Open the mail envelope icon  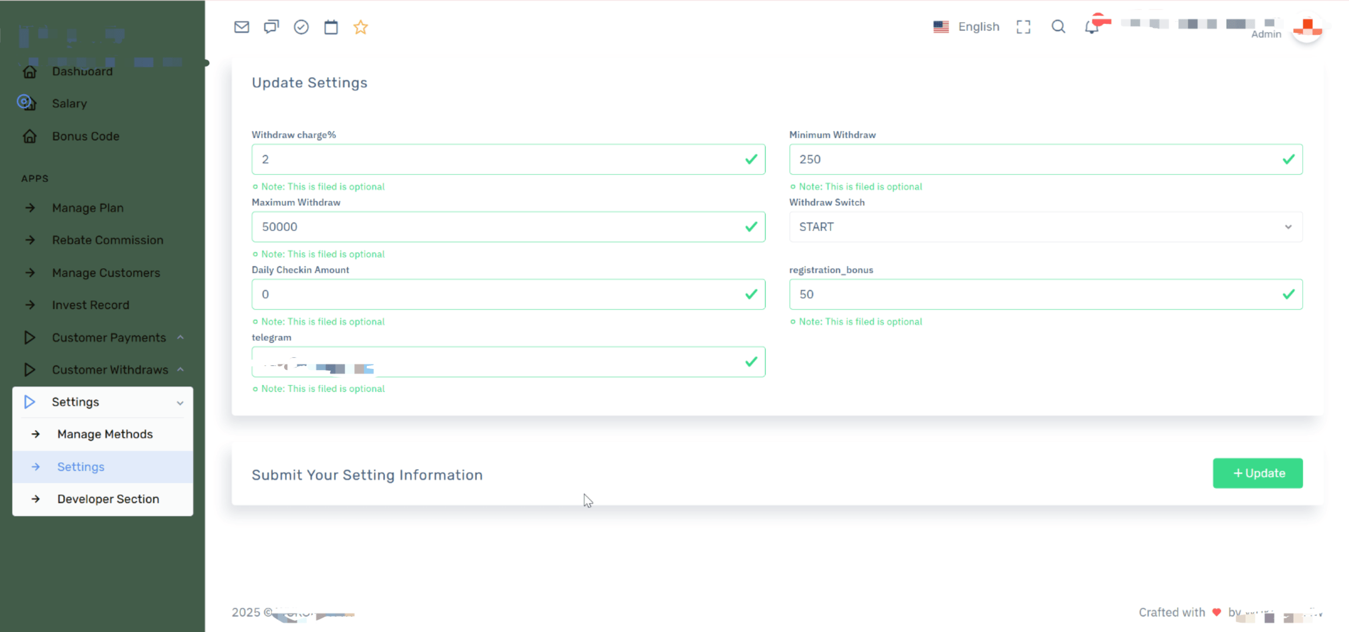241,27
